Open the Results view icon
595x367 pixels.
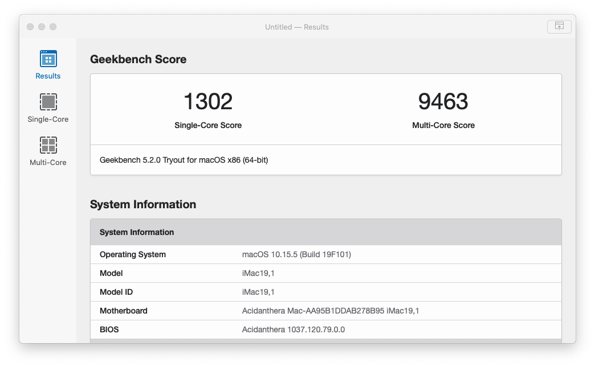(48, 59)
